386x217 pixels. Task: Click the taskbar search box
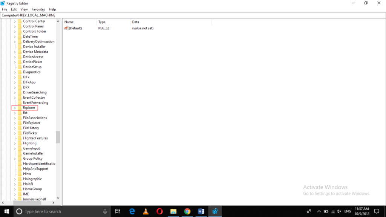click(x=62, y=211)
